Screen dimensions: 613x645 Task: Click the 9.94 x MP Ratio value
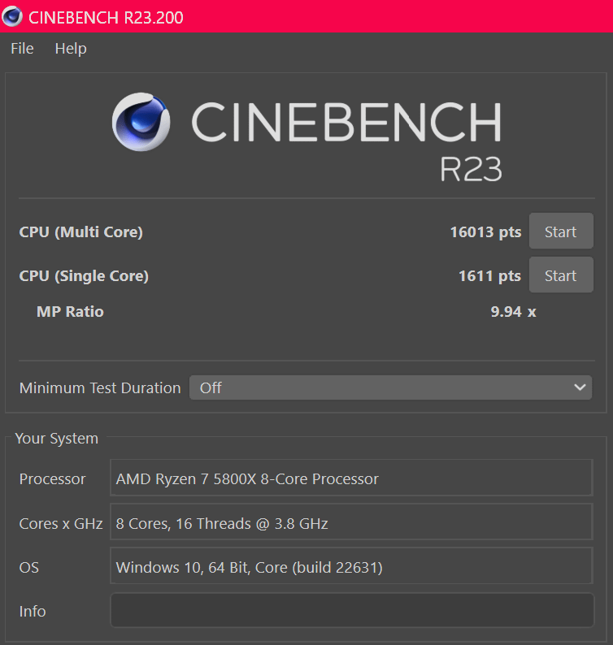click(513, 312)
